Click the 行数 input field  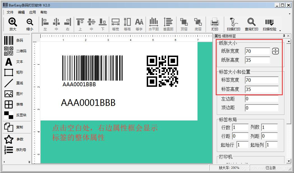pyautogui.click(x=240, y=128)
